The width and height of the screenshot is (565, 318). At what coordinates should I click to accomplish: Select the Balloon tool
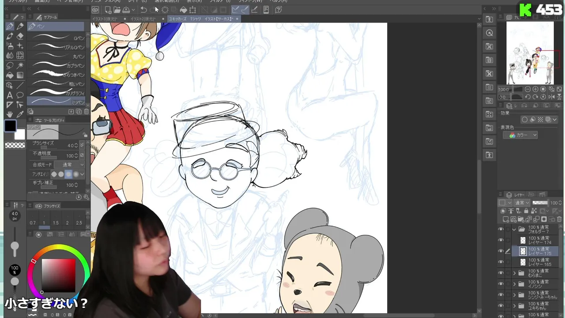tap(20, 95)
